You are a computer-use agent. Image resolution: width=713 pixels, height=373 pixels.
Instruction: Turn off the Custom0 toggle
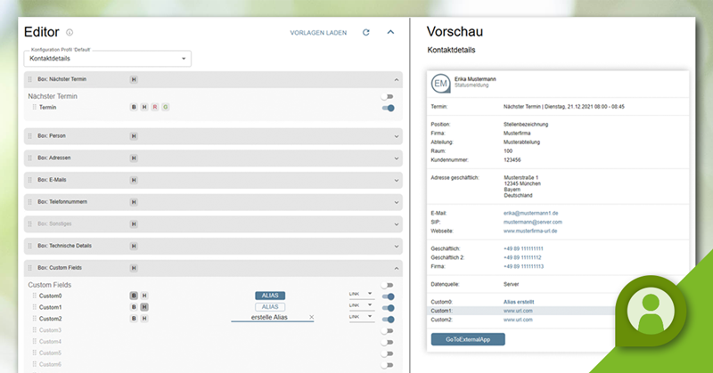388,296
